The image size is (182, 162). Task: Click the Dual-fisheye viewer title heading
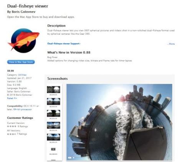coord(28,6)
